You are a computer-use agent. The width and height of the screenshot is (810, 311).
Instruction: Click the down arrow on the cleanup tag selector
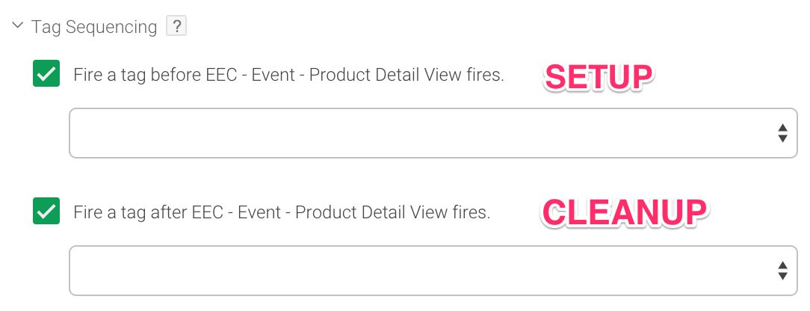pyautogui.click(x=782, y=276)
